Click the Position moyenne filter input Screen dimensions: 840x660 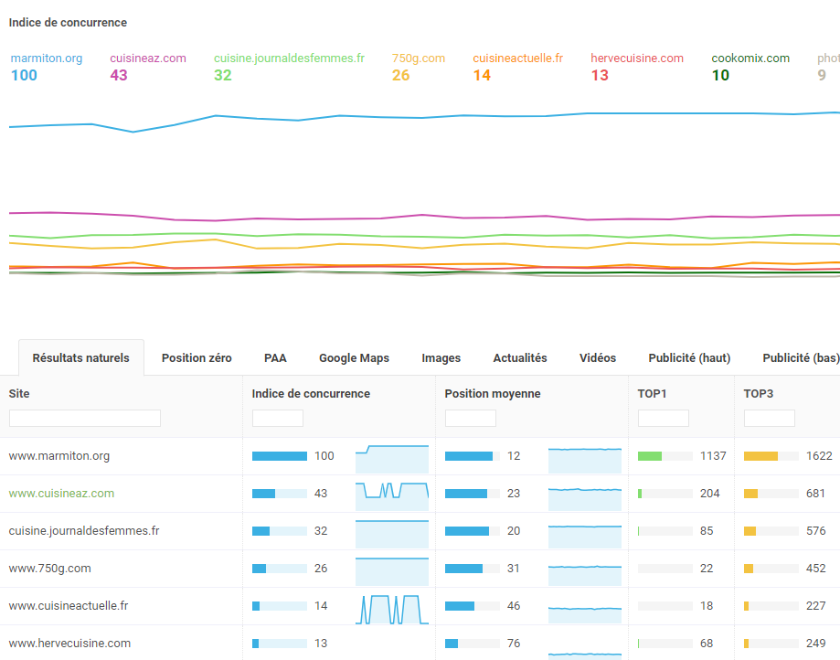click(x=470, y=418)
